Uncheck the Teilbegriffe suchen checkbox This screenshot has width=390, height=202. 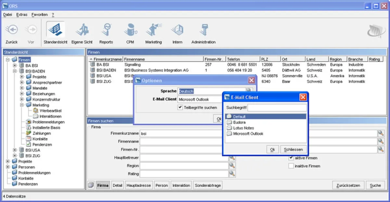pos(180,108)
